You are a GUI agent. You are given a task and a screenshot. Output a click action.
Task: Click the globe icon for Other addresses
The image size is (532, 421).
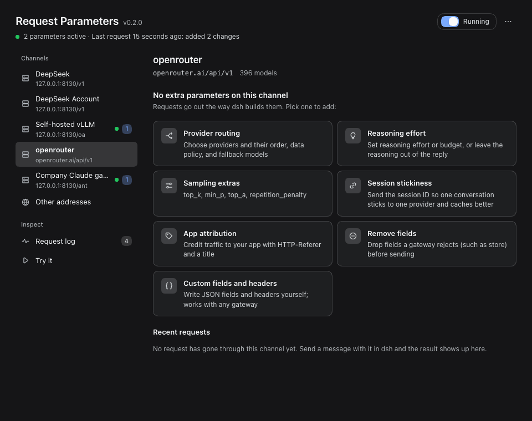pyautogui.click(x=25, y=202)
